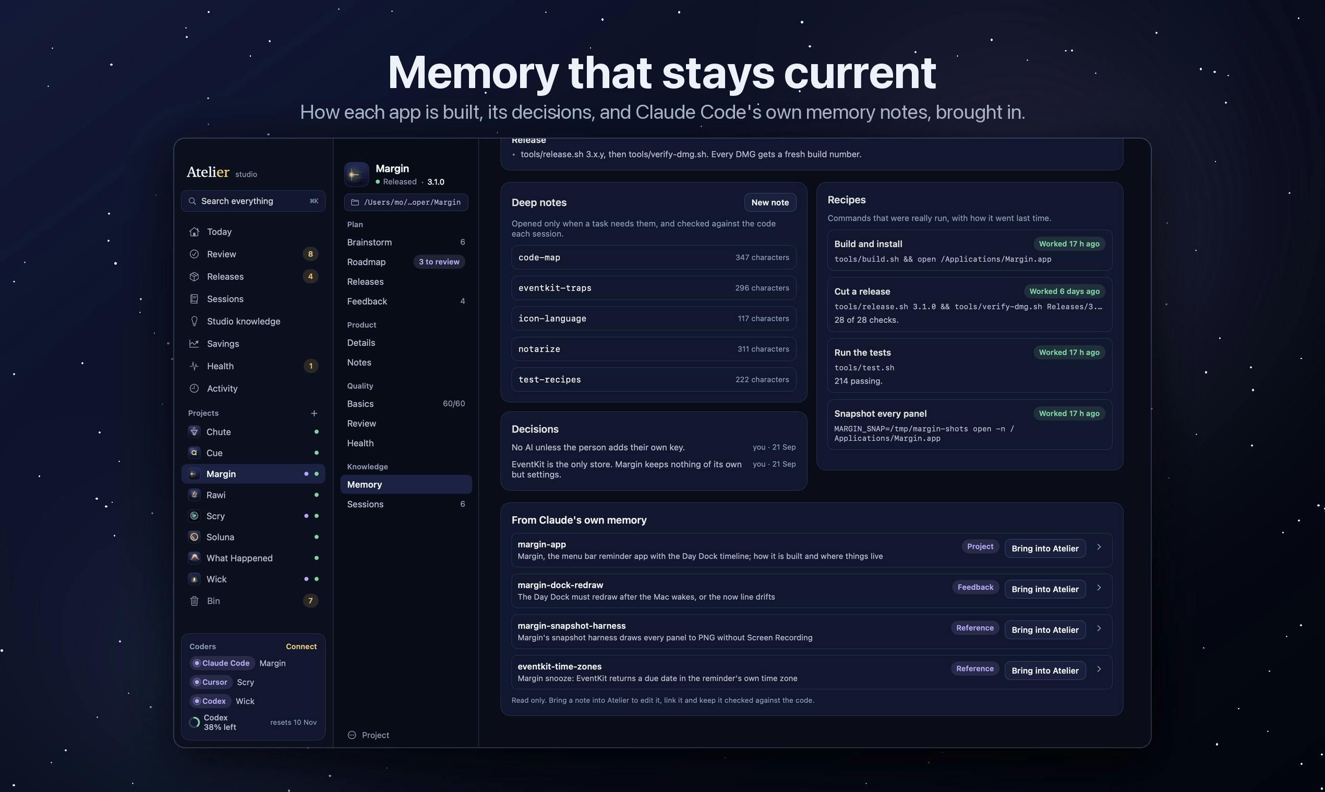Open the Build and install recipe card
Screen dimensions: 1325x792
pyautogui.click(x=970, y=250)
